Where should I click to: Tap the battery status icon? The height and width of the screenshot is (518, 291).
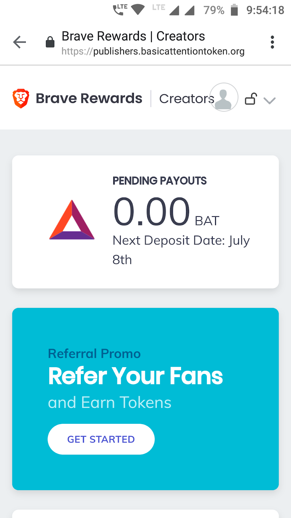(x=234, y=10)
